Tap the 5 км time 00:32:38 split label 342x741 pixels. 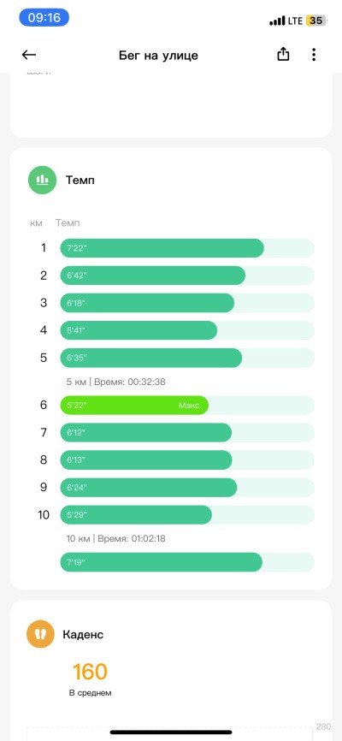point(116,382)
